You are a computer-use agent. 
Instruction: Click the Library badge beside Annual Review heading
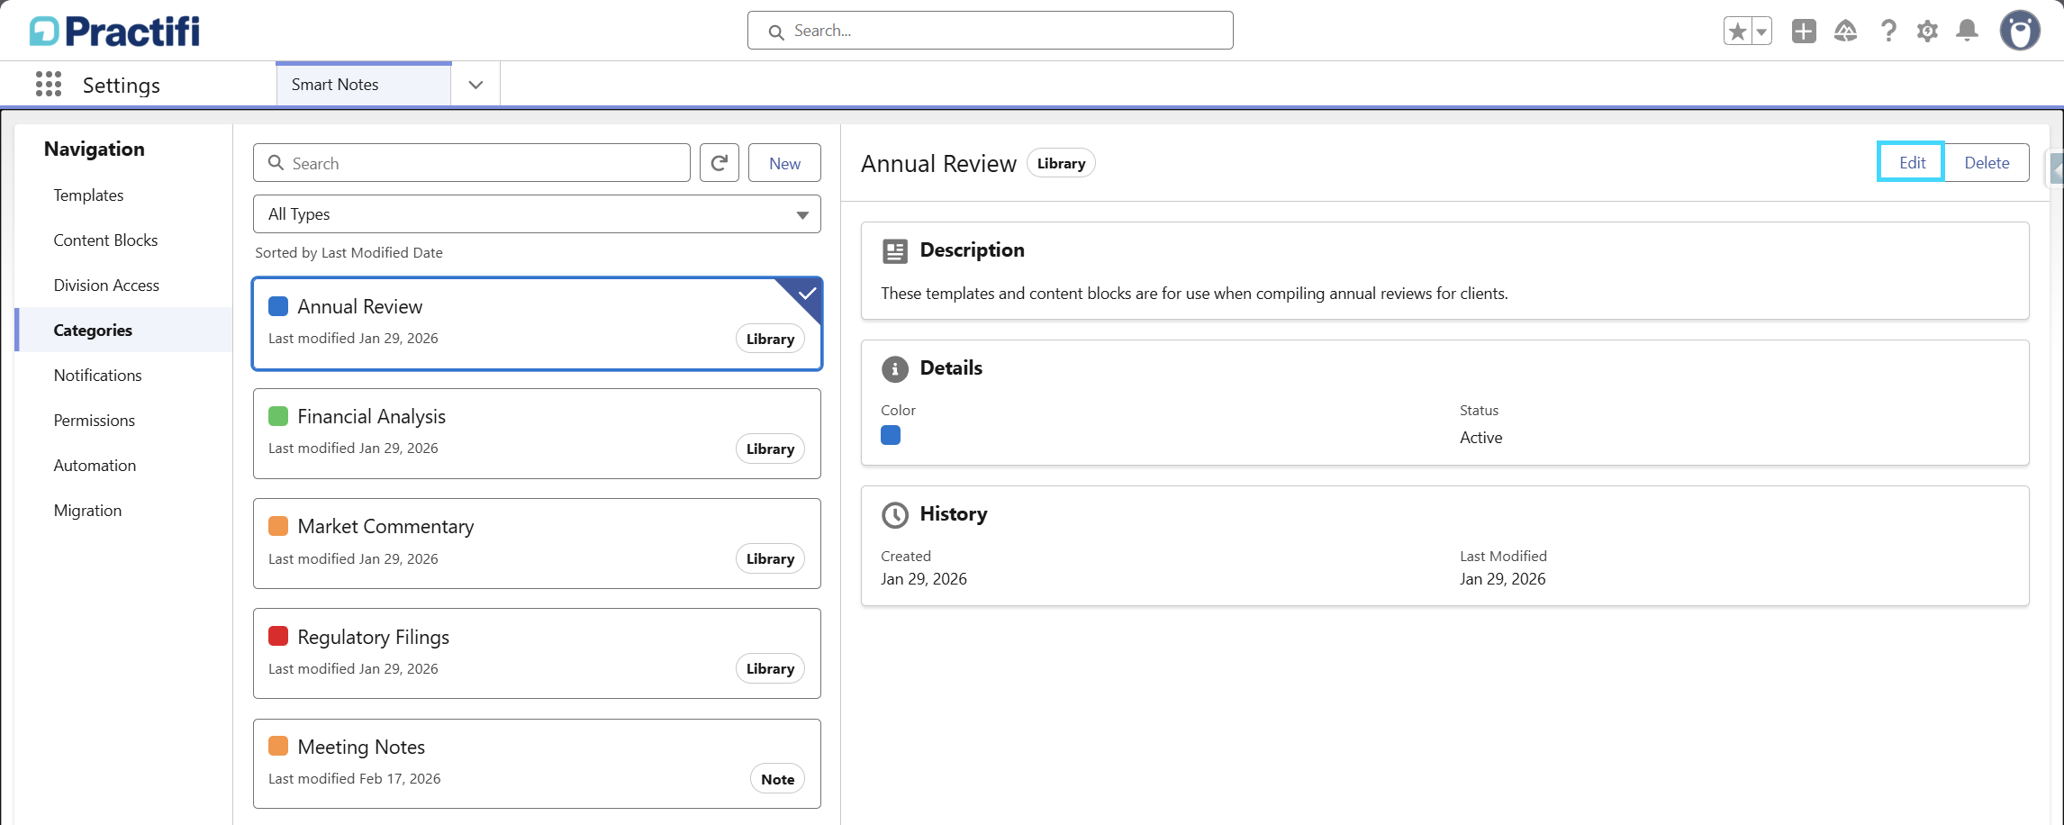pyautogui.click(x=1061, y=163)
